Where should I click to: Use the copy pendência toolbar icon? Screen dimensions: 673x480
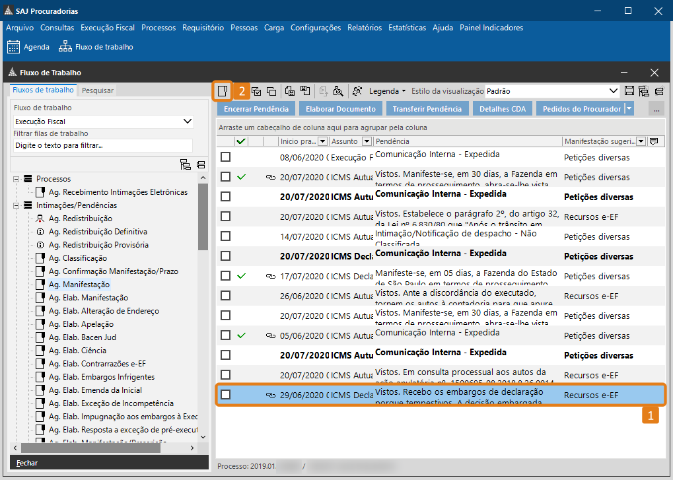click(271, 90)
